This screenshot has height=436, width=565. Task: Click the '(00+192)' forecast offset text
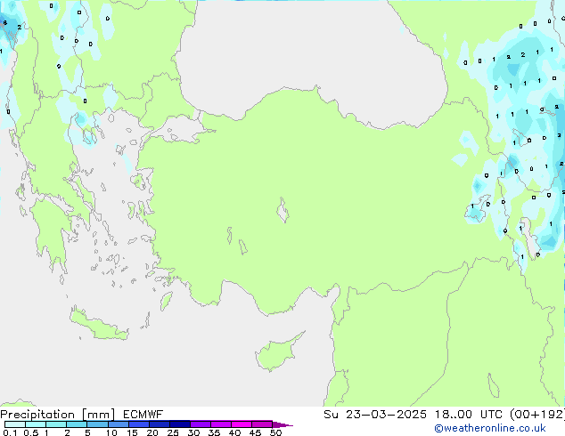[x=537, y=415]
